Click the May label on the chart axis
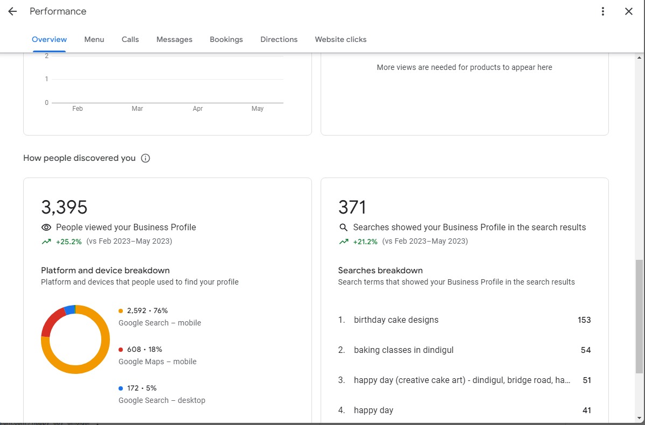The width and height of the screenshot is (645, 425). [258, 109]
